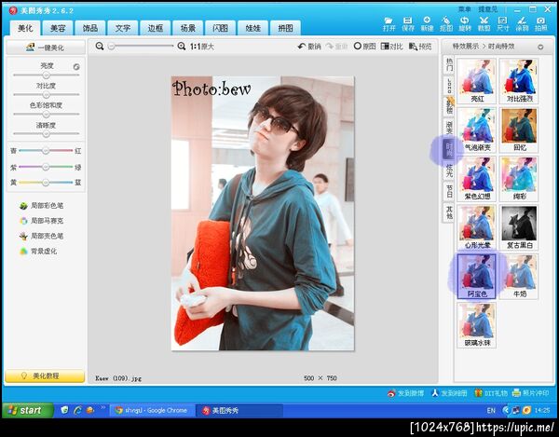This screenshot has height=437, width=559.
Task: Click the 色彩饱和度 saturation slider handle
Action: tap(46, 115)
